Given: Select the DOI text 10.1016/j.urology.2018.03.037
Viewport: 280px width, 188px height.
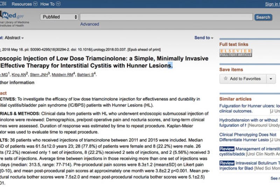Looking at the screenshot, I should coord(102,49).
